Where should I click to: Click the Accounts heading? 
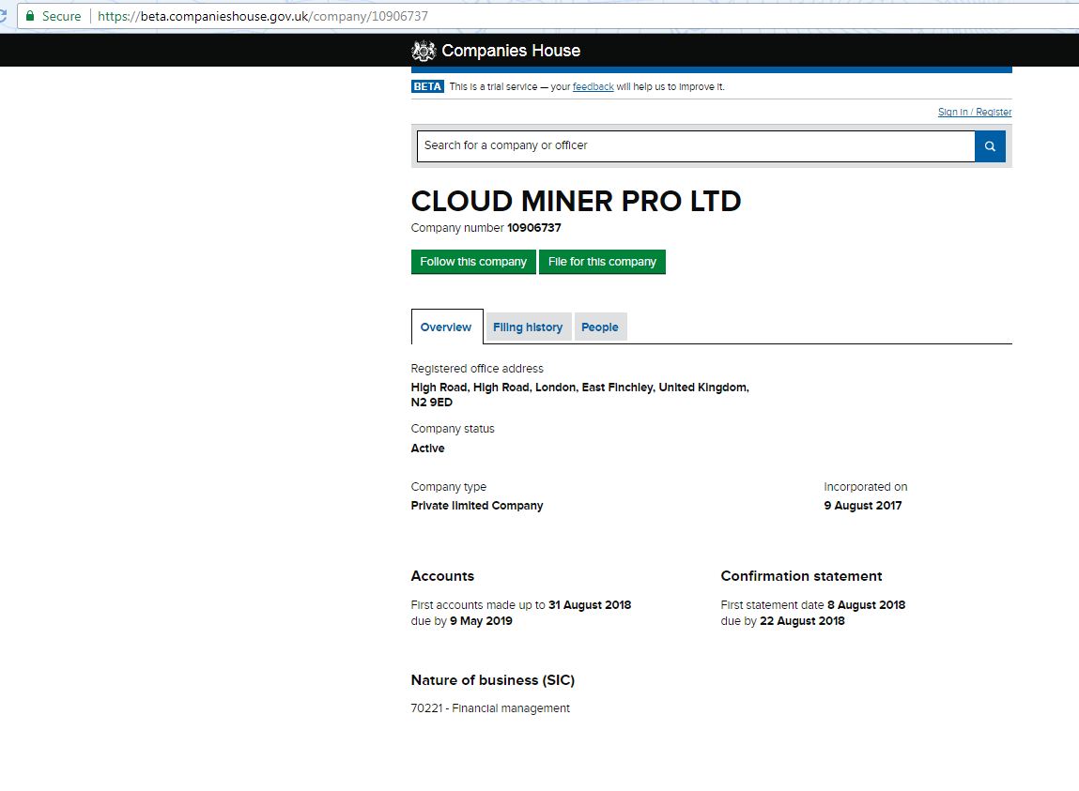[442, 576]
